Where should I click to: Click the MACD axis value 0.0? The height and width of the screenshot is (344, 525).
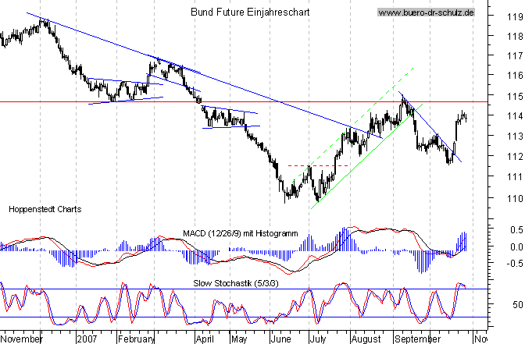point(516,247)
